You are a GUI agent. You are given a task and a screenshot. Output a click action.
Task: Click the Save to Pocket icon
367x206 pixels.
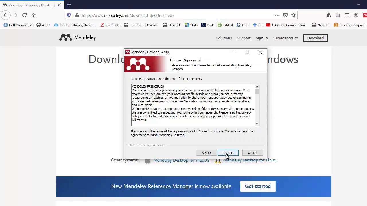tap(285, 15)
